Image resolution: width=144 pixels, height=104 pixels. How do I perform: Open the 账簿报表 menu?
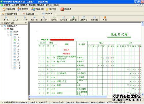24,5
